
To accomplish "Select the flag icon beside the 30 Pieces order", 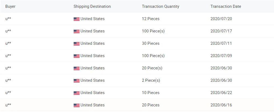I will (x=77, y=44).
